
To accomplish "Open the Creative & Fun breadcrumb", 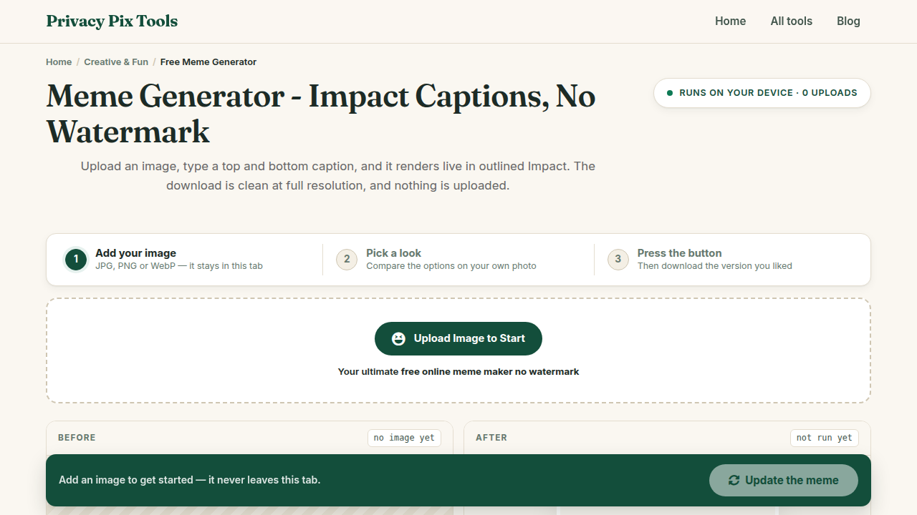I will tap(116, 62).
